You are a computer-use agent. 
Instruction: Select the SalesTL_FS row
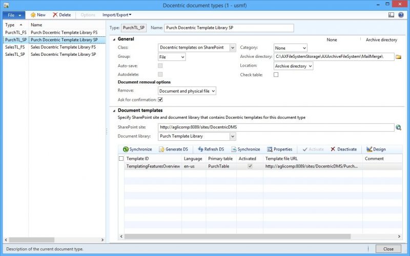(x=16, y=47)
